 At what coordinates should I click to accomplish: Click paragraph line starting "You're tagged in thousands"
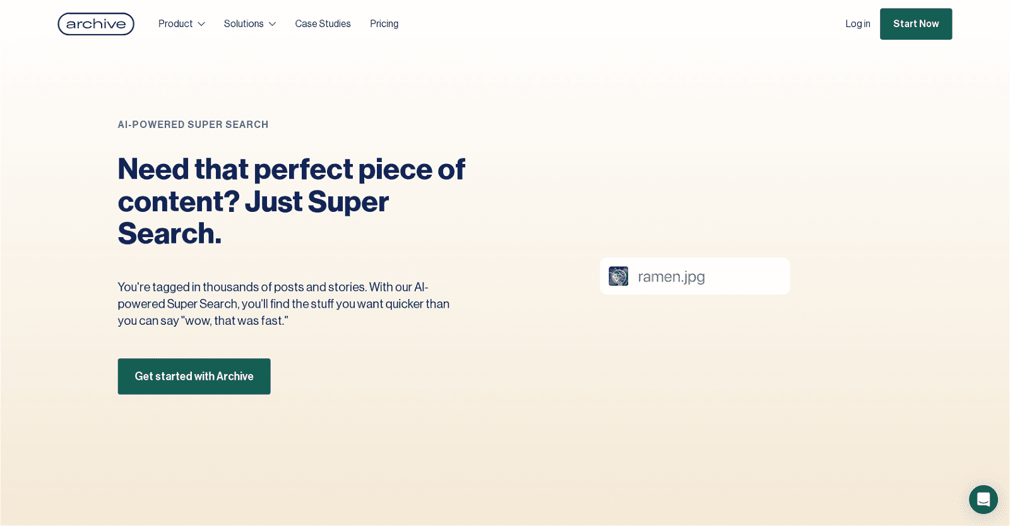273,287
